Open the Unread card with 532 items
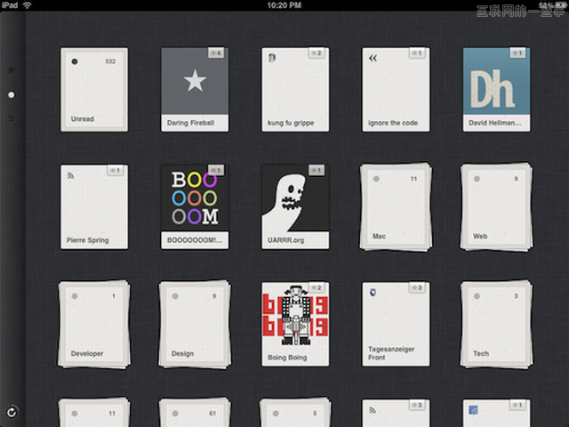This screenshot has width=569, height=427. 94,89
